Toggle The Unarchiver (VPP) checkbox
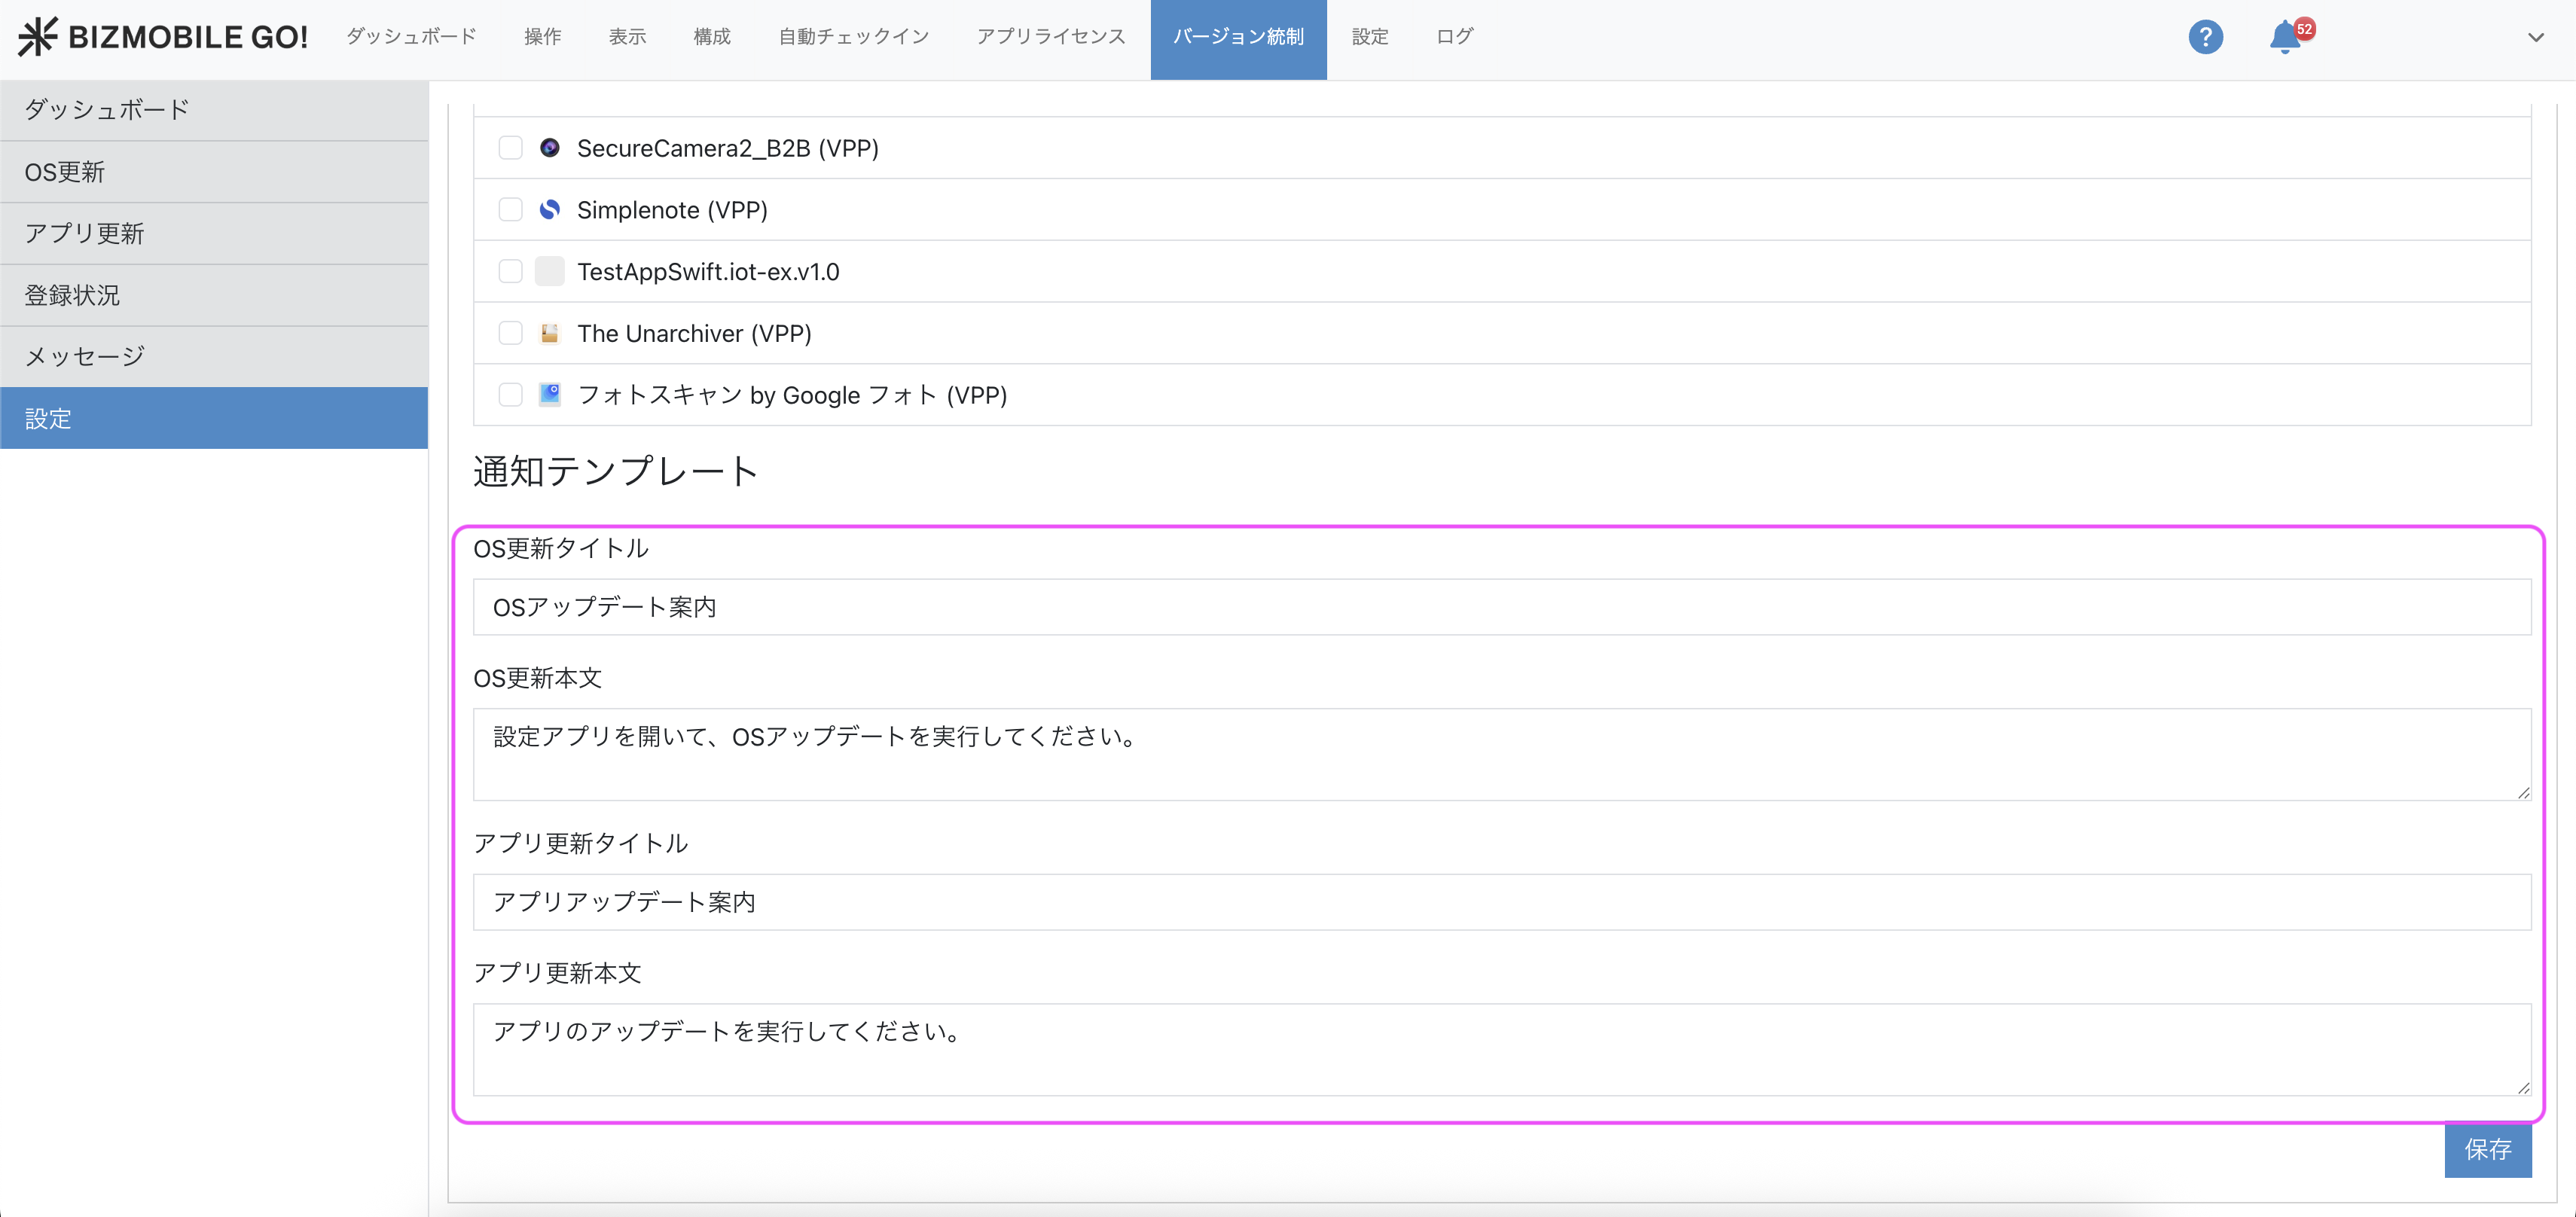 tap(510, 333)
